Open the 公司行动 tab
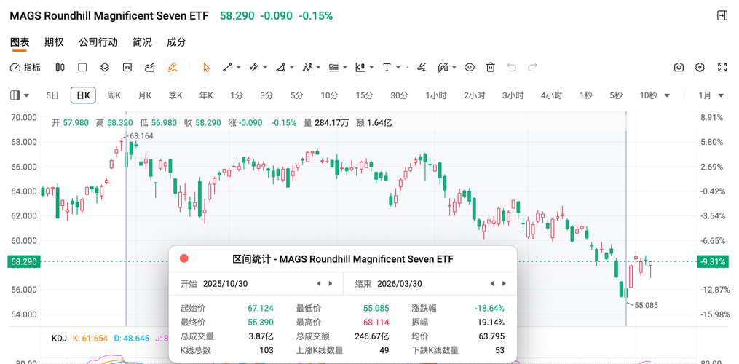This screenshot has height=364, width=739. 98,42
